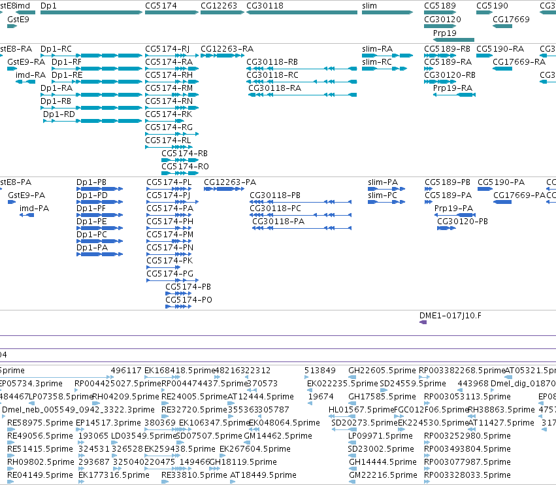The height and width of the screenshot is (485, 556).
Task: Open the slim-RC transcript
Action: pyautogui.click(x=384, y=69)
